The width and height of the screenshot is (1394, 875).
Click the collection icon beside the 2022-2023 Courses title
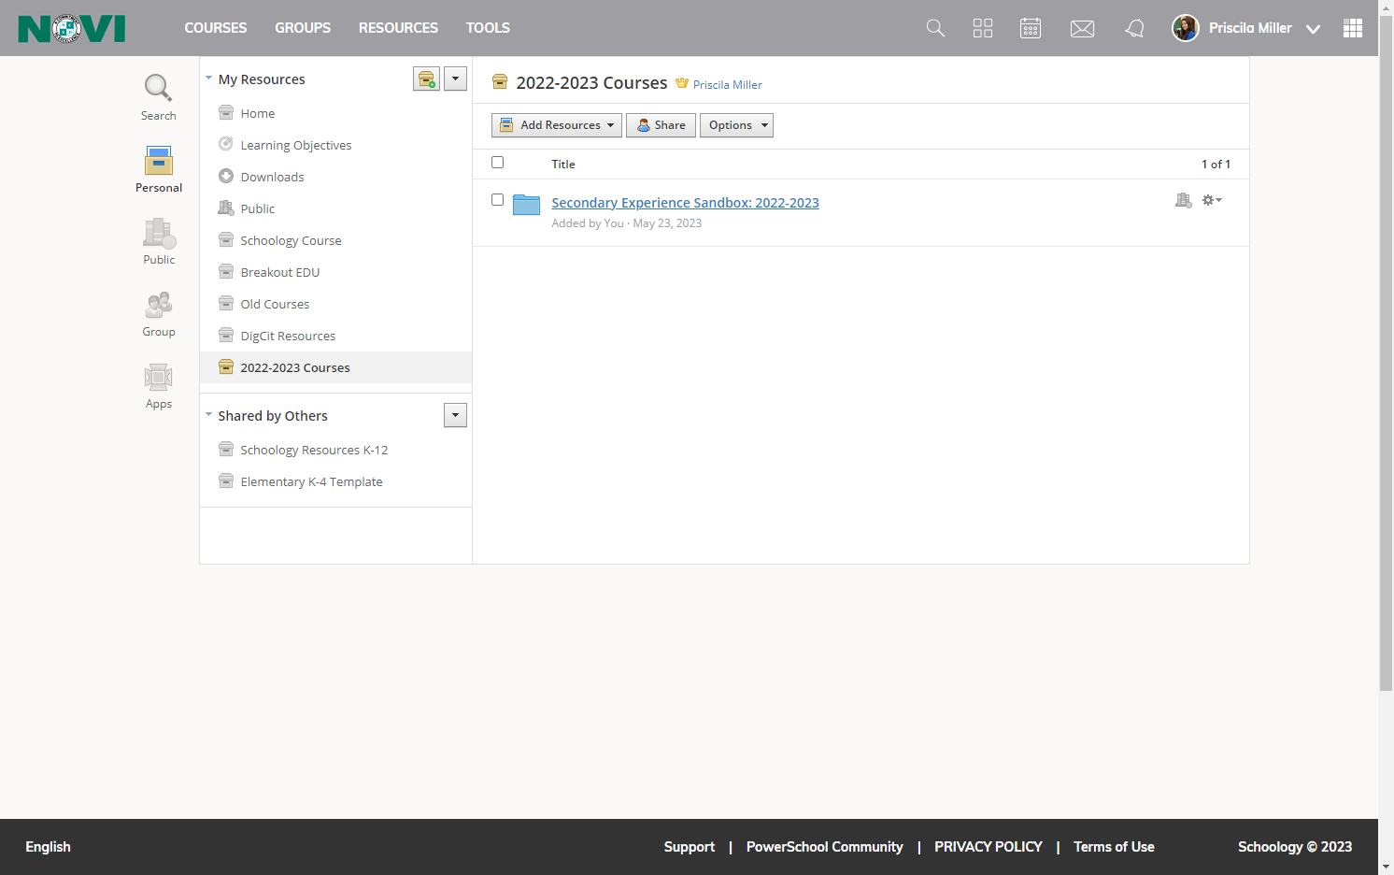click(x=500, y=82)
